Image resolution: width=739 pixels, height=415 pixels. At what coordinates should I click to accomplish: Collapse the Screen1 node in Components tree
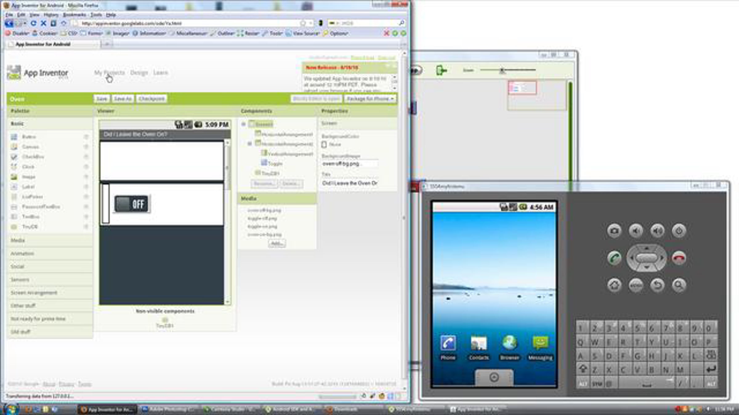pos(243,124)
